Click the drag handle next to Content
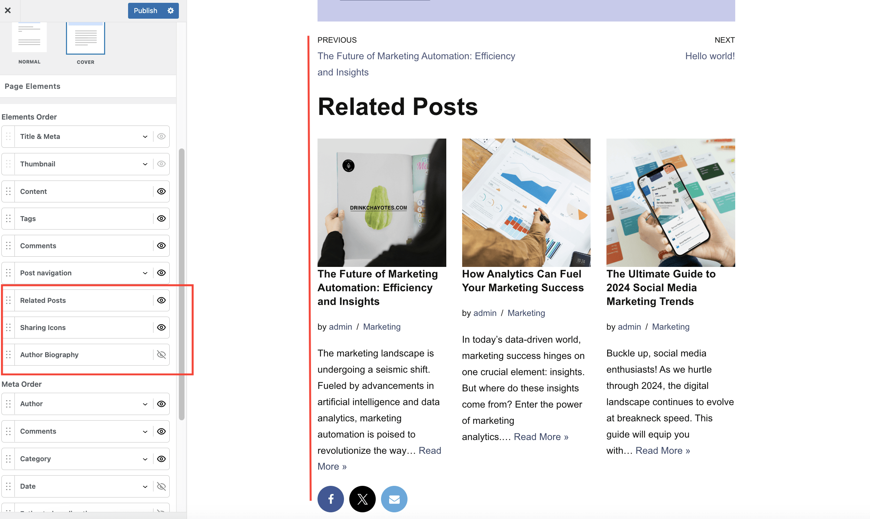 point(8,191)
